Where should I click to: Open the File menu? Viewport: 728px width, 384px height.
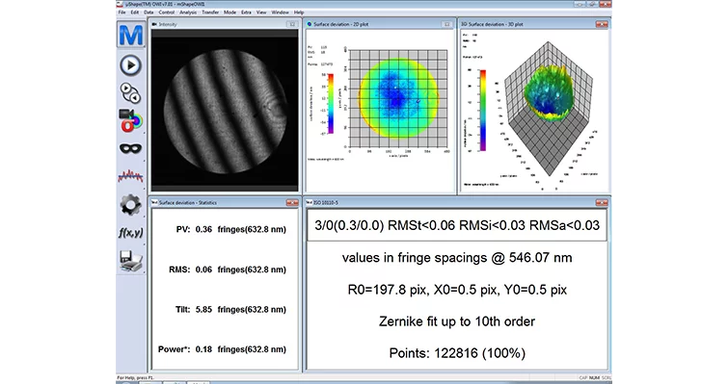pos(121,13)
